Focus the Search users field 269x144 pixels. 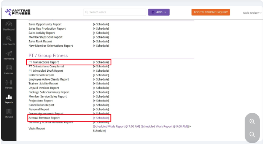click(115, 12)
